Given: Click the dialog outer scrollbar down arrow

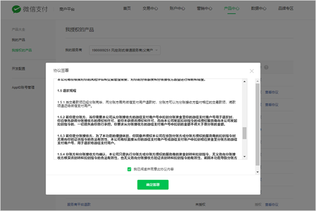Looking at the screenshot, I should pyautogui.click(x=257, y=172).
